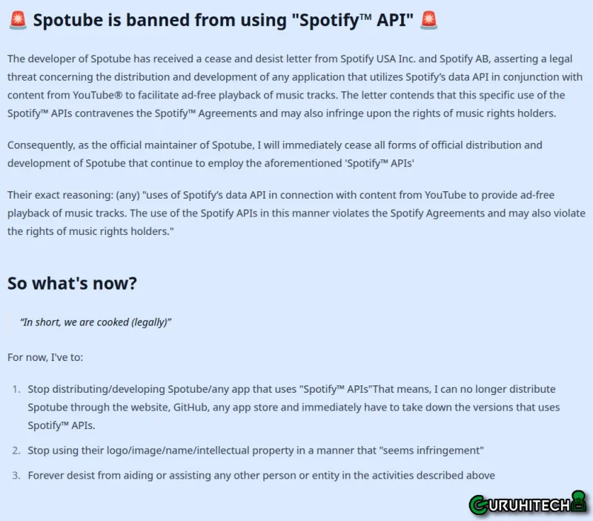Click list item number 1 marker
Image resolution: width=593 pixels, height=521 pixels.
[x=16, y=389]
